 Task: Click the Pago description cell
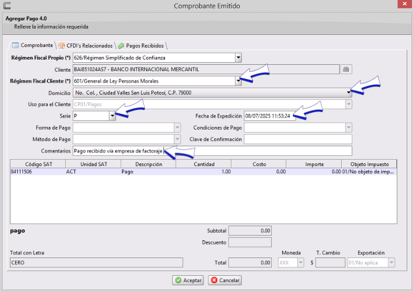[148, 172]
